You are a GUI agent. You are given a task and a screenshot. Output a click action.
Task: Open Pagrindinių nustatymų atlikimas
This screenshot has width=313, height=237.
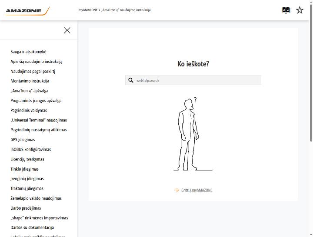(x=39, y=130)
